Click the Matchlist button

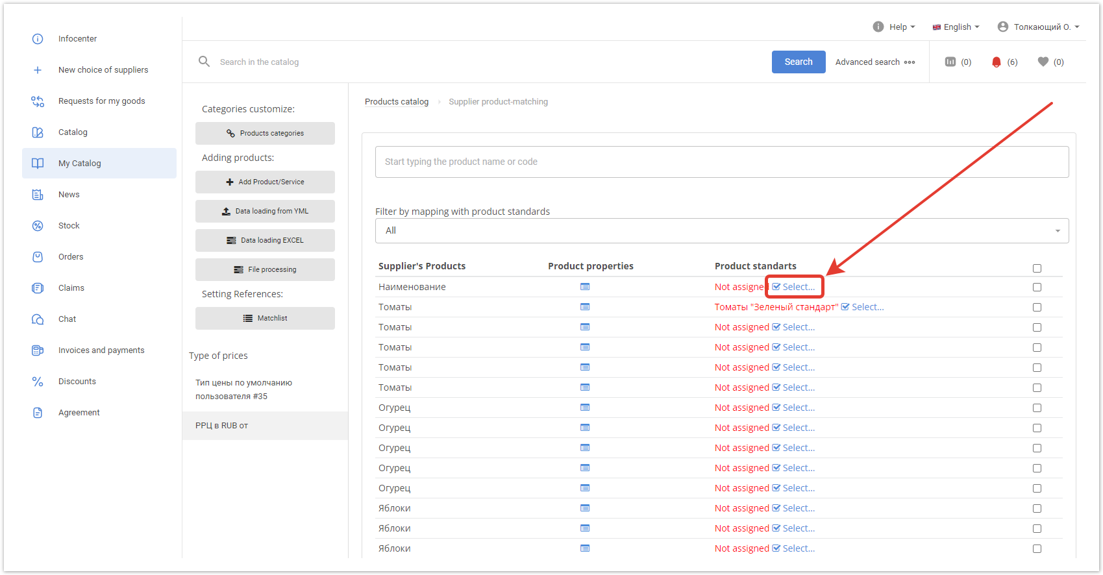pyautogui.click(x=265, y=318)
